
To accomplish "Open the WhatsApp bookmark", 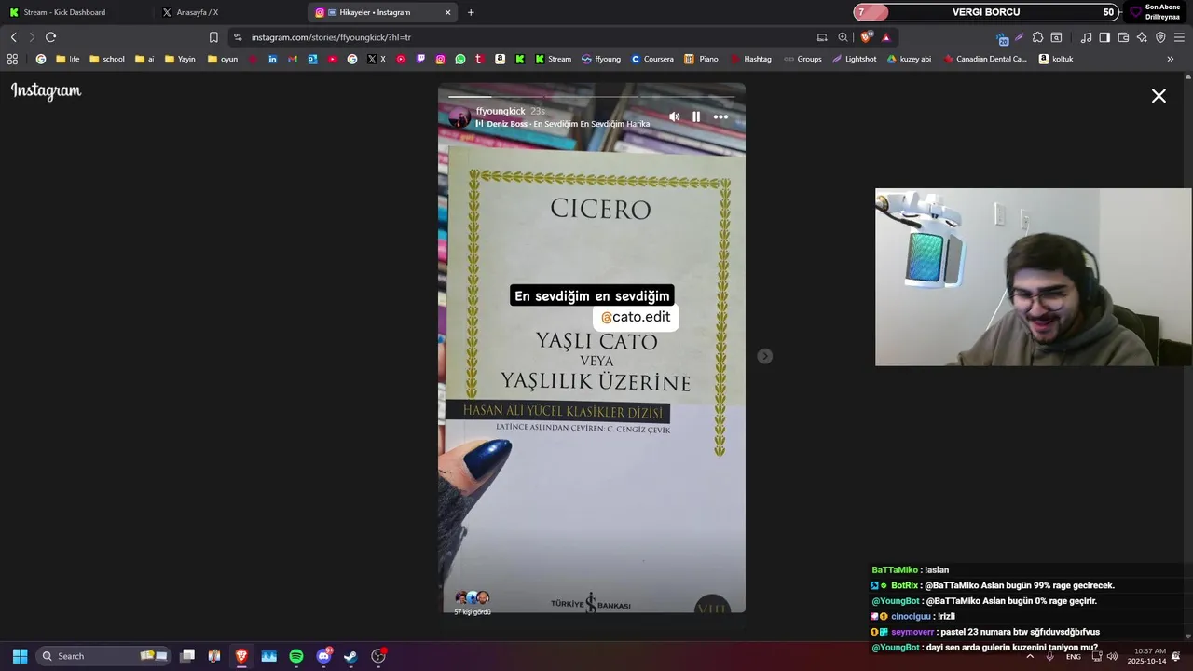I will point(460,59).
